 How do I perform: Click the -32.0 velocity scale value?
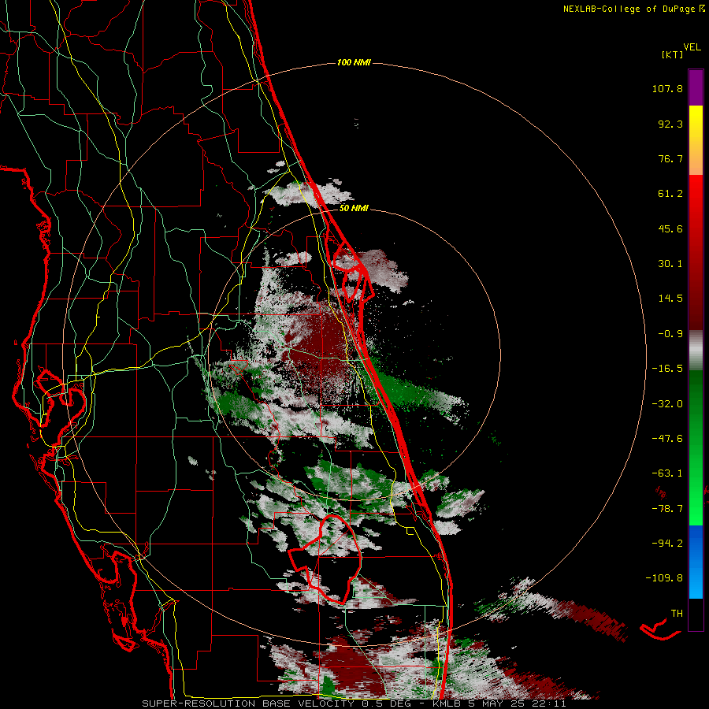[667, 404]
